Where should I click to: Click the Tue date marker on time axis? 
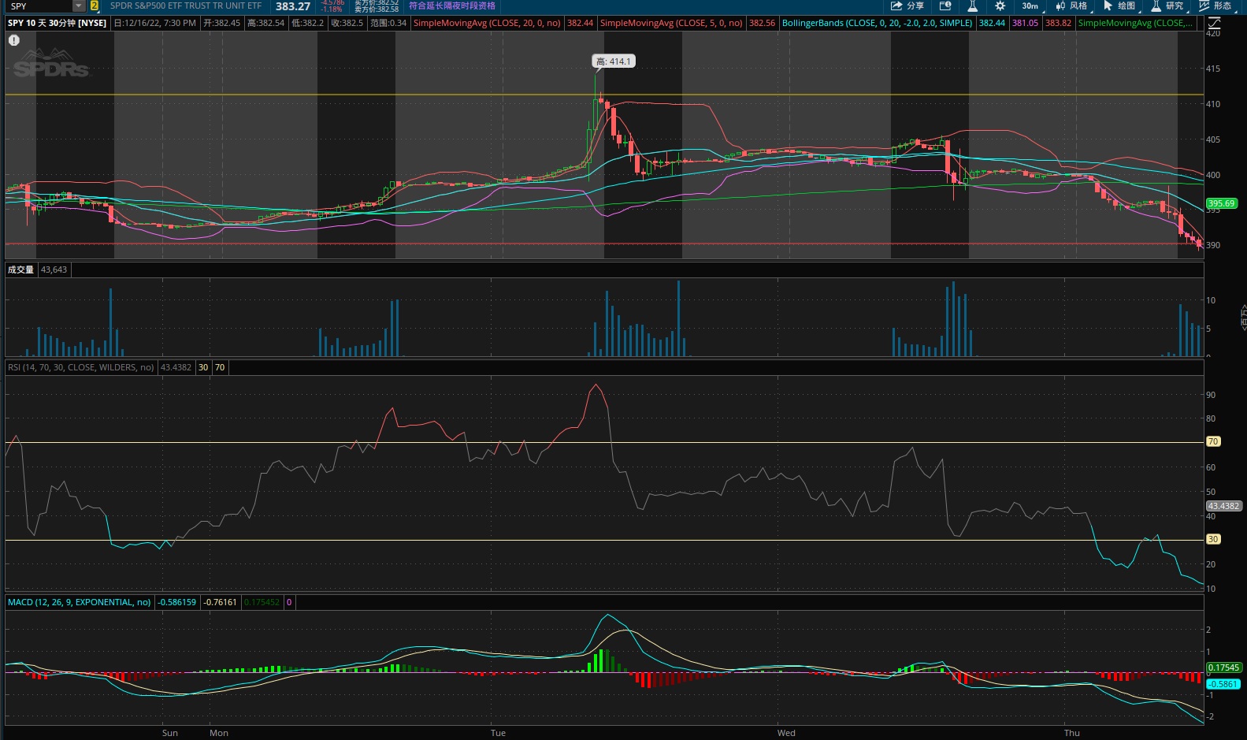(x=498, y=733)
